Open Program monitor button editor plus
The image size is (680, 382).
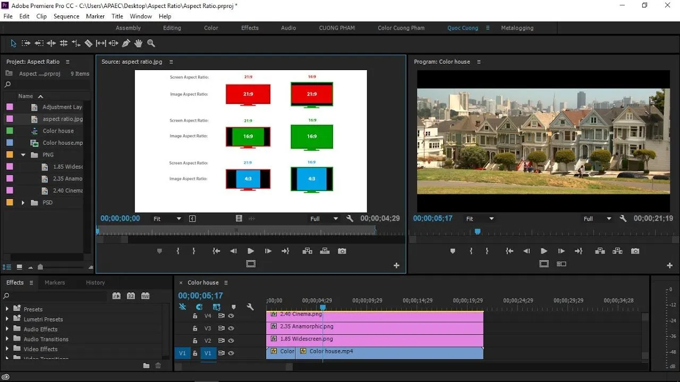click(669, 265)
